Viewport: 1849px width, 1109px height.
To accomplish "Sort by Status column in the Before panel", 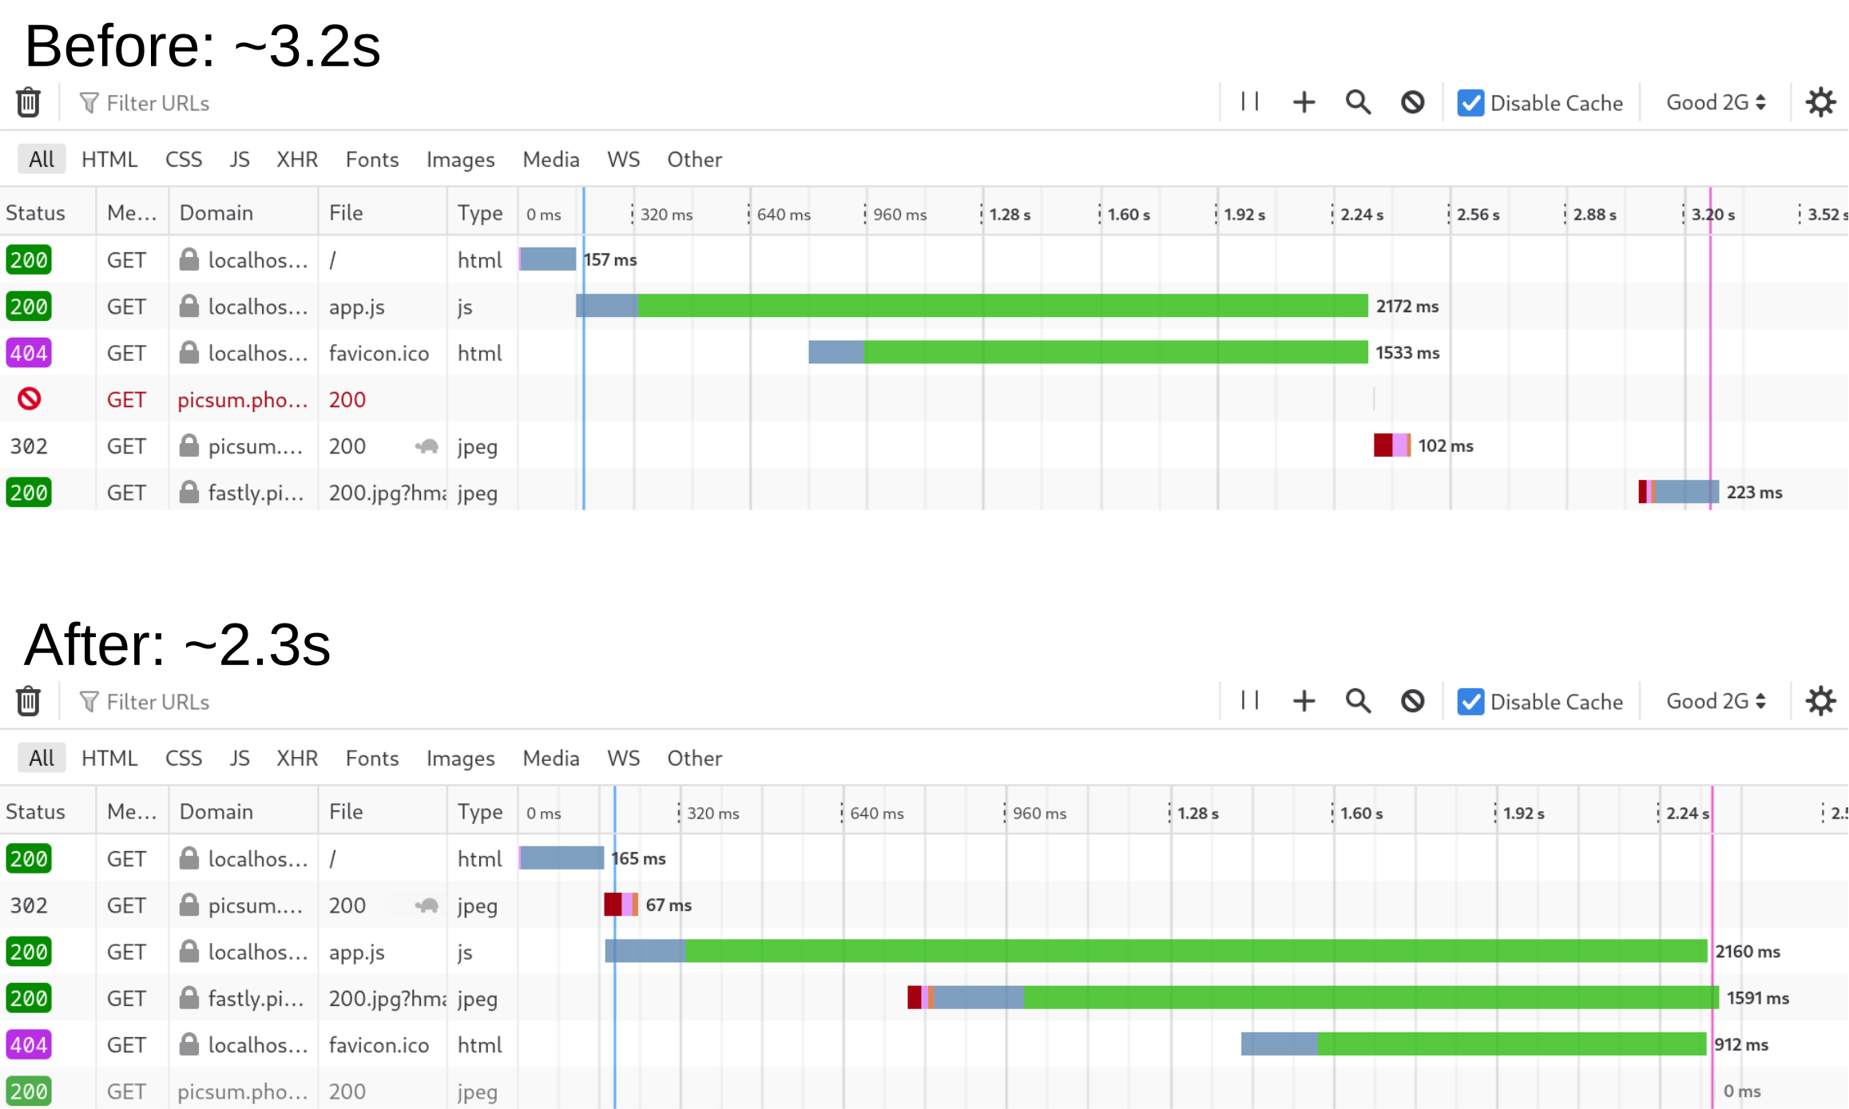I will (47, 212).
